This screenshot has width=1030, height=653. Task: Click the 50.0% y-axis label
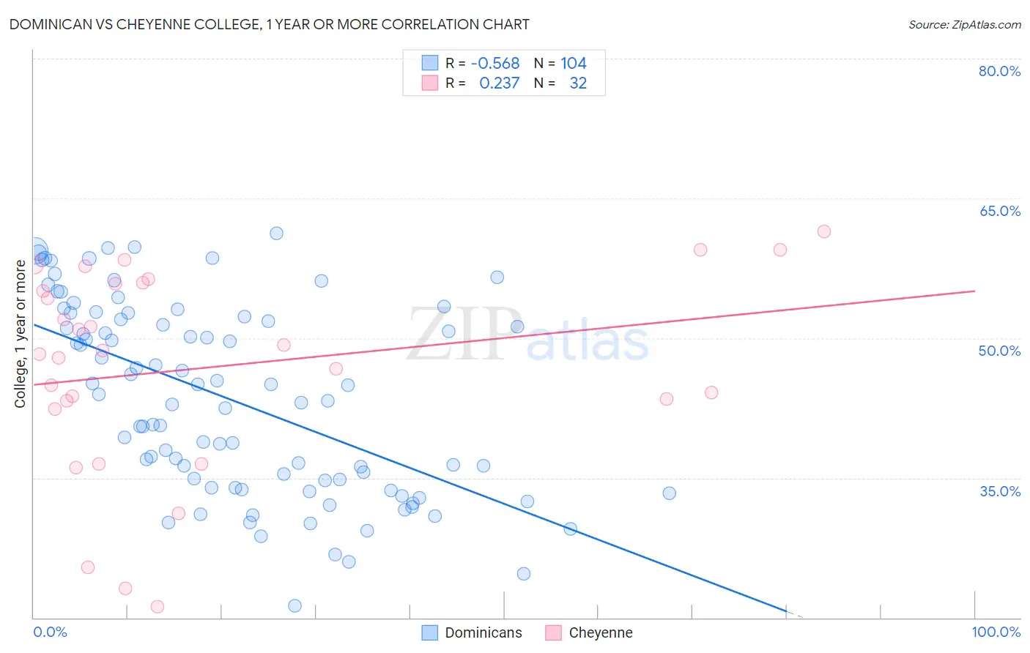[999, 351]
